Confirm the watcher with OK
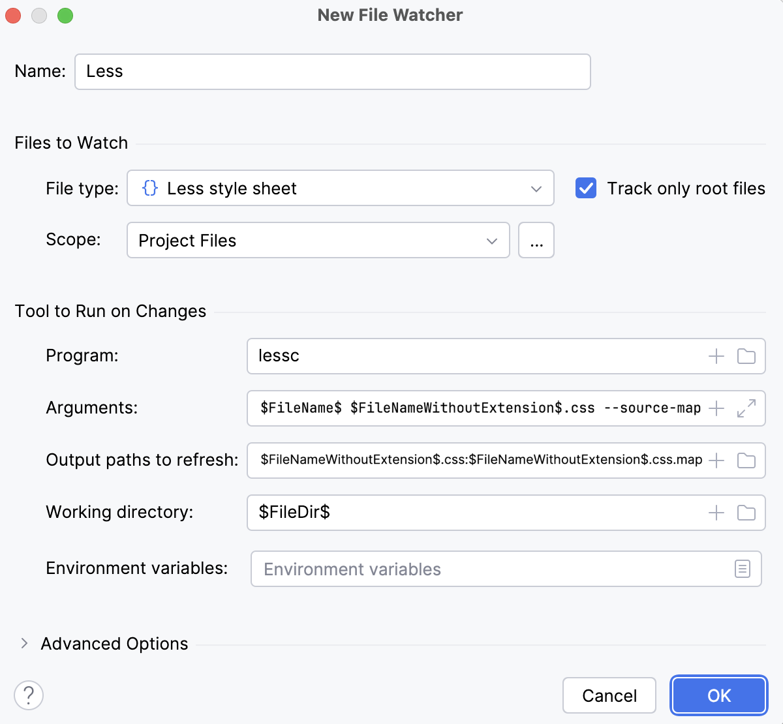Viewport: 783px width, 724px height. 718,695
